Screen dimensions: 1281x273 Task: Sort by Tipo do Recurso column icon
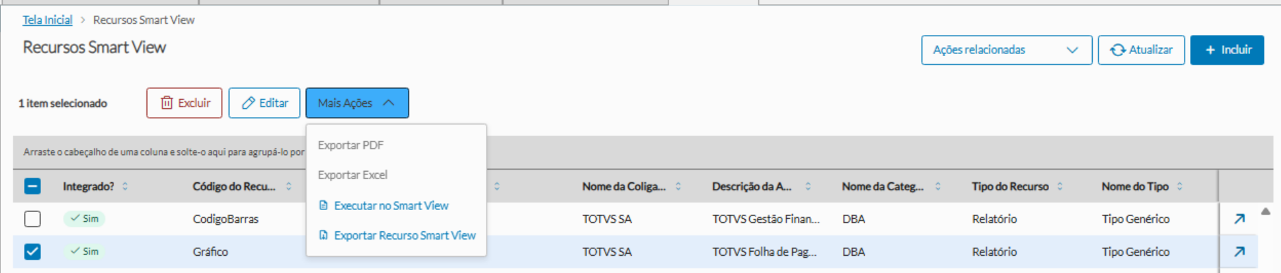[1060, 186]
